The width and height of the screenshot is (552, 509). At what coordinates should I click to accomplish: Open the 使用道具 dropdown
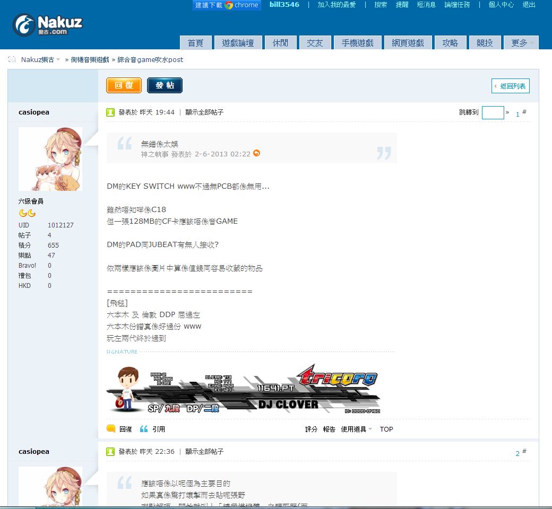point(357,429)
